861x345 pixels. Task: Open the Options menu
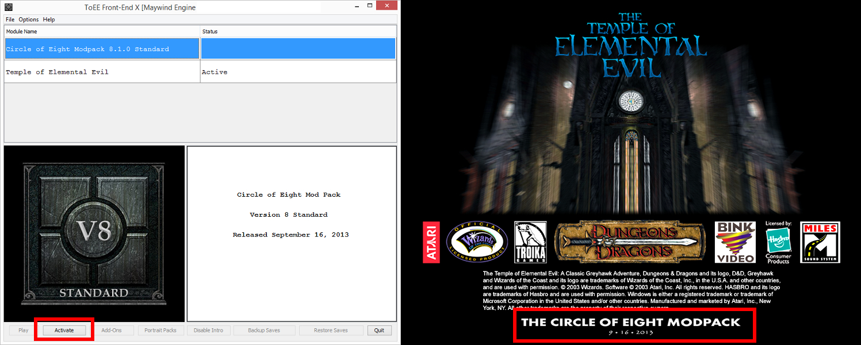[29, 20]
